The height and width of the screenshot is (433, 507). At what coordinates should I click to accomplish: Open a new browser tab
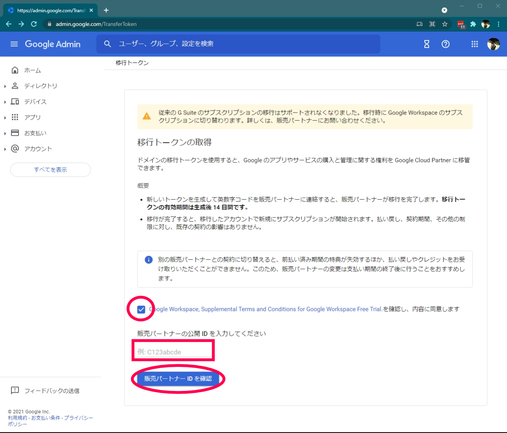point(106,10)
